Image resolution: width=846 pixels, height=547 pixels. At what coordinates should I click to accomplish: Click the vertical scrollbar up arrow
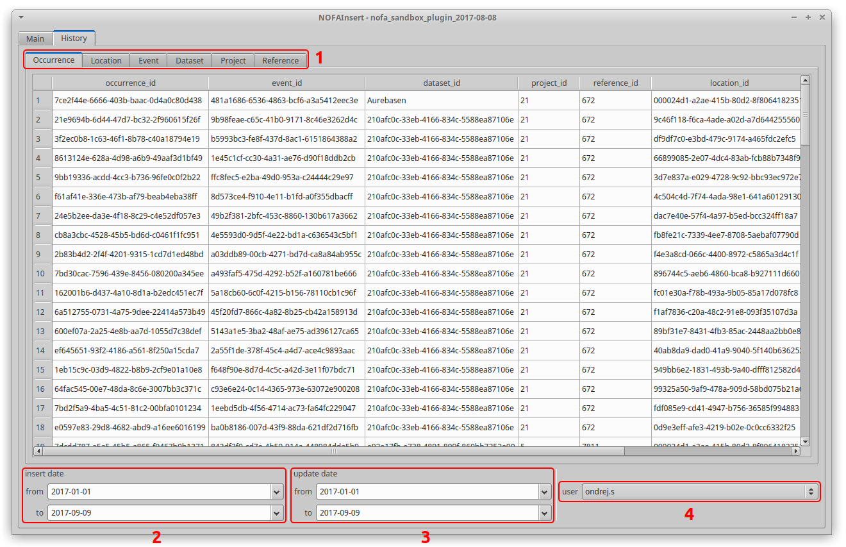805,80
